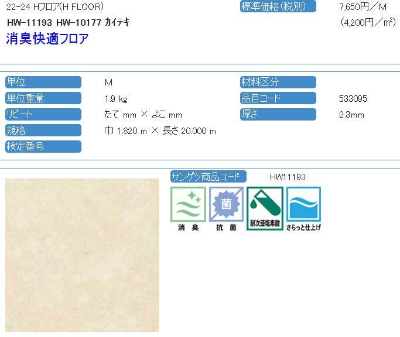Click the 抗菌 antibacterial feature icon
The height and width of the screenshot is (337, 400).
click(x=226, y=209)
